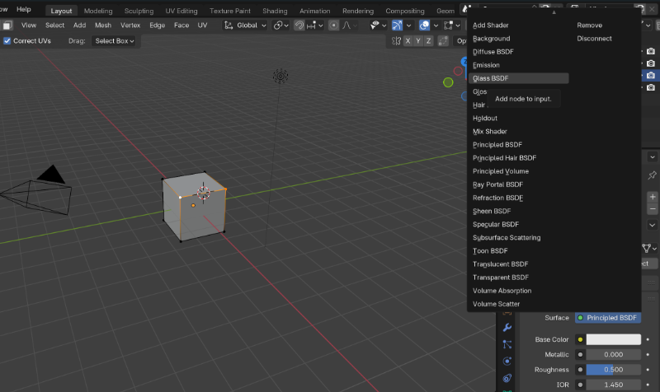
Task: Toggle Y axis mirror button
Action: (418, 40)
